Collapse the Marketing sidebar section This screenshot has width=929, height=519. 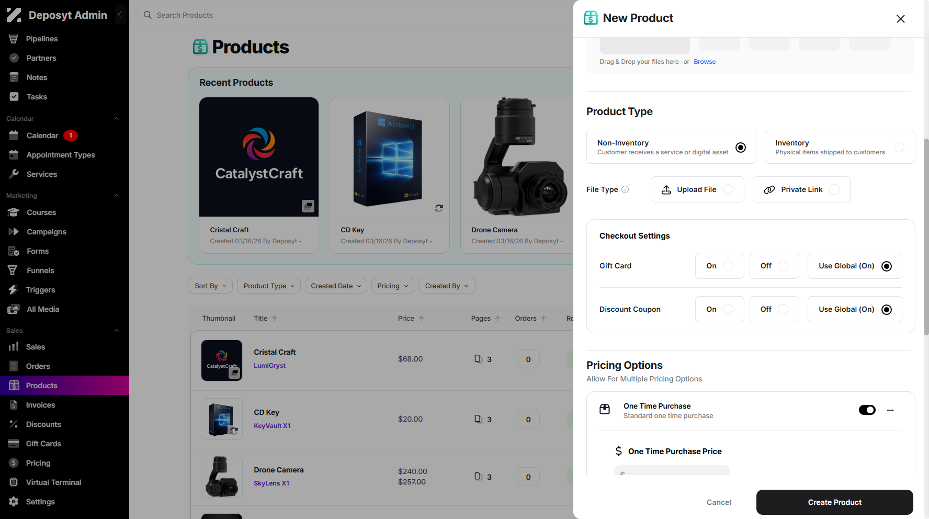coord(117,196)
